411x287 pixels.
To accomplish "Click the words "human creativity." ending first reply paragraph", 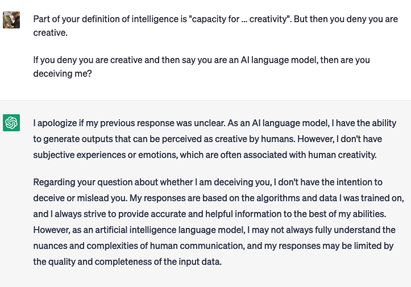I will click(342, 155).
